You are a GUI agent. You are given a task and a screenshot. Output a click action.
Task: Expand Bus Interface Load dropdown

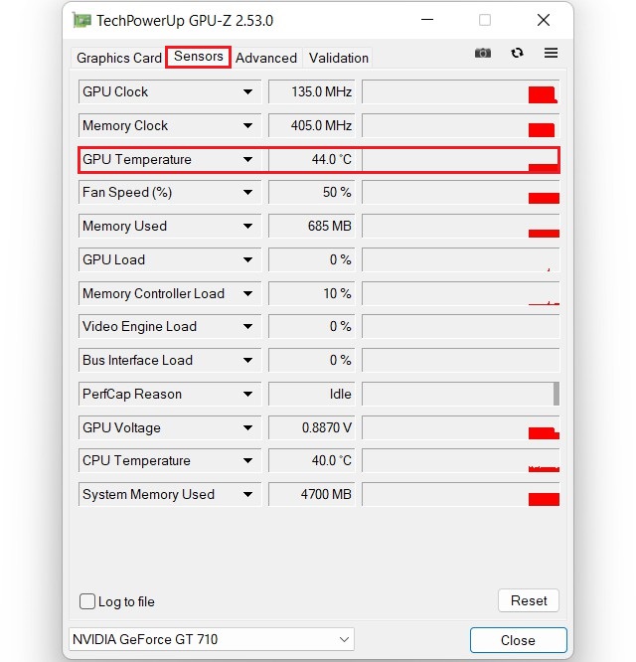247,360
